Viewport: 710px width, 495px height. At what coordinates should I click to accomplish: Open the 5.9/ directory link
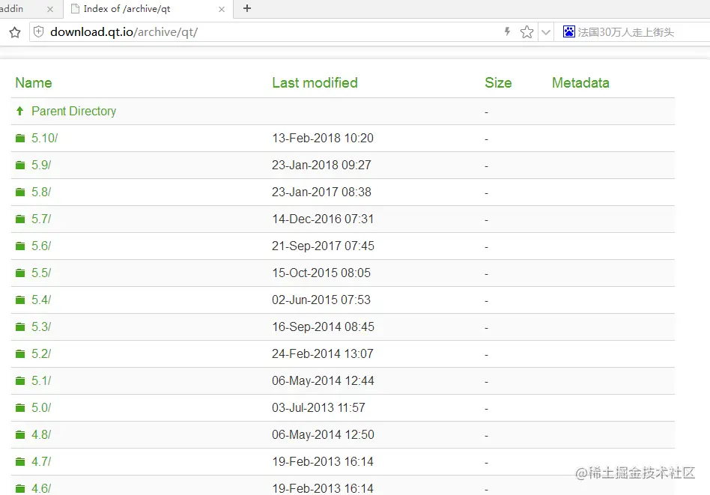[x=41, y=165]
